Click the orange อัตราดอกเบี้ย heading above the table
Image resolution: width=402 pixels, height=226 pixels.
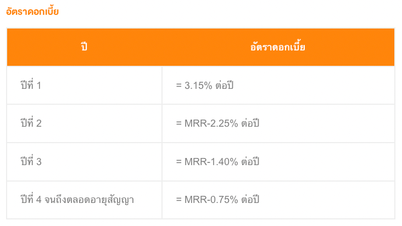(x=32, y=12)
